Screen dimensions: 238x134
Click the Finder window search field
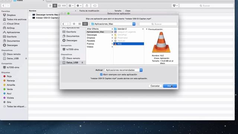[206, 6]
